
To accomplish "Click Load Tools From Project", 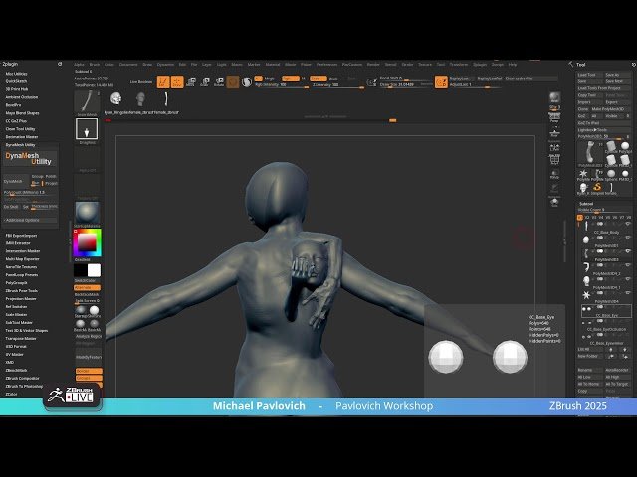I will pos(604,88).
